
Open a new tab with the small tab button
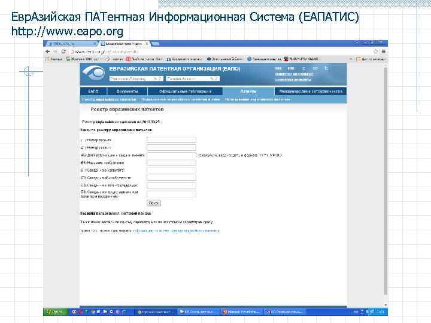click(x=155, y=44)
